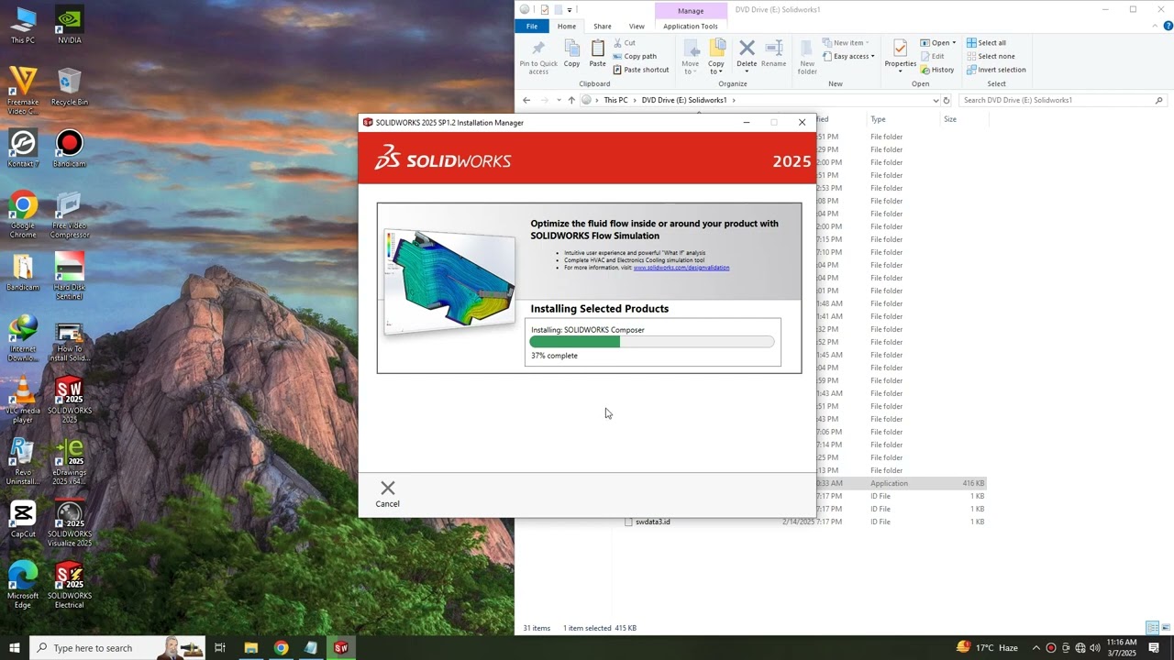Go back in File Explorer navigation
This screenshot has width=1174, height=660.
coord(526,100)
